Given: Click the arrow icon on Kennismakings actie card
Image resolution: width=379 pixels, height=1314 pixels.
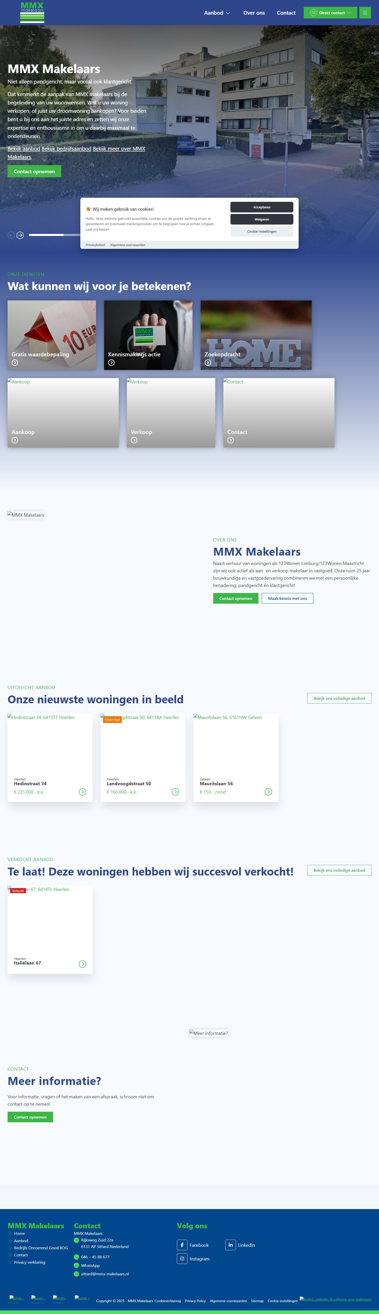Looking at the screenshot, I should pyautogui.click(x=111, y=363).
